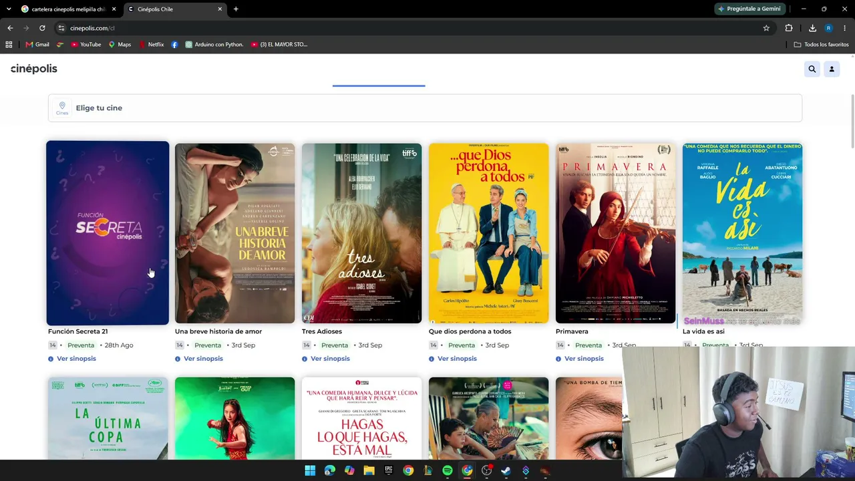Open the 'Todos los favoritos' folder
This screenshot has height=481, width=855.
tap(821, 45)
